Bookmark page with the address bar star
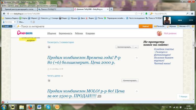The height and width of the screenshot is (110, 196). pos(136,14)
